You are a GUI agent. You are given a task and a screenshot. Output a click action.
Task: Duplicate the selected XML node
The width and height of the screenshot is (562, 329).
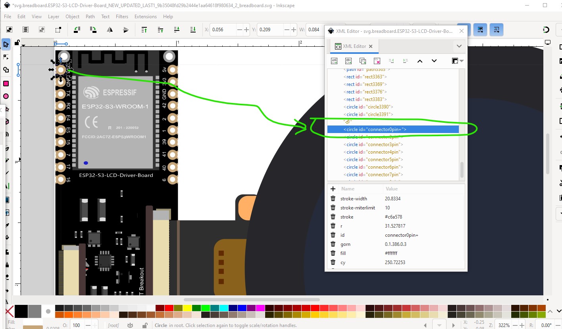click(363, 61)
